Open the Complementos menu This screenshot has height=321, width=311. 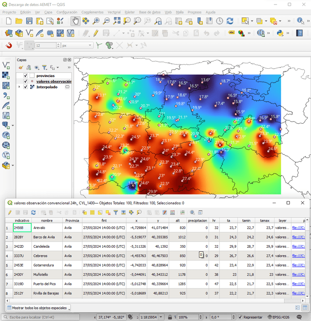(92, 12)
